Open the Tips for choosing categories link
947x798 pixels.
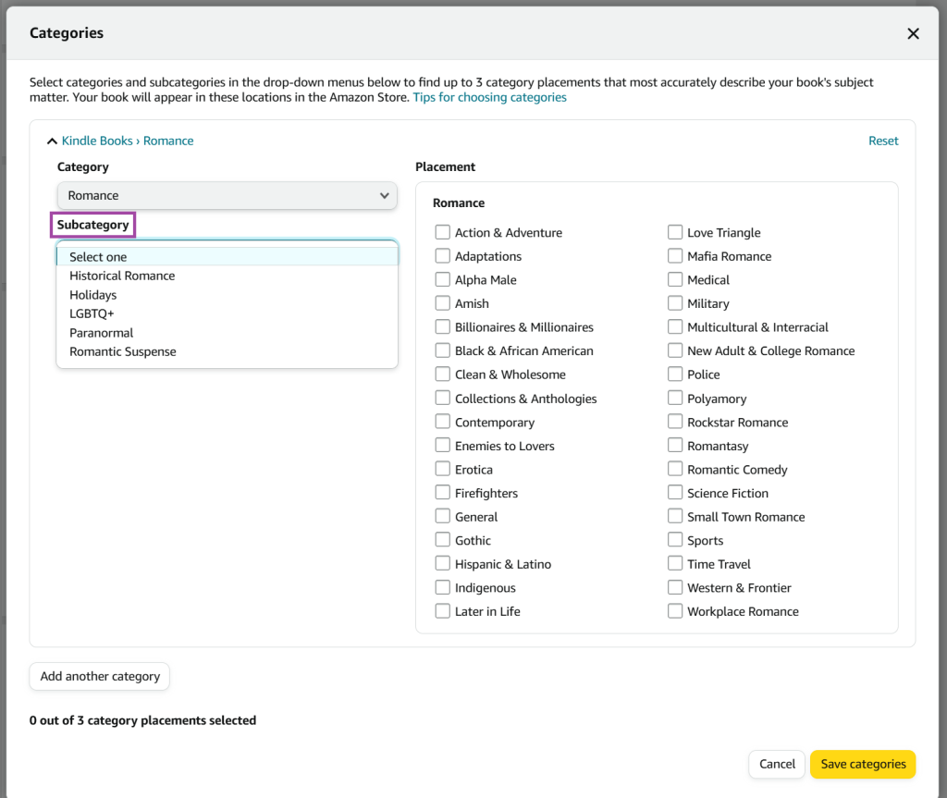[x=489, y=97]
